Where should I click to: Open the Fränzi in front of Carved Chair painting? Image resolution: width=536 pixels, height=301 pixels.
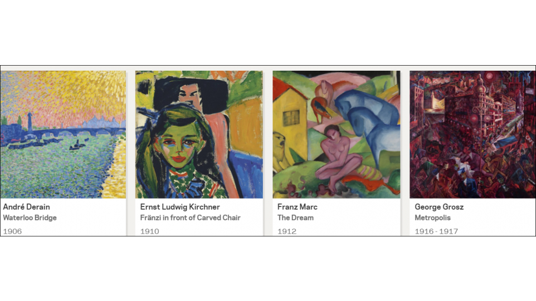199,135
